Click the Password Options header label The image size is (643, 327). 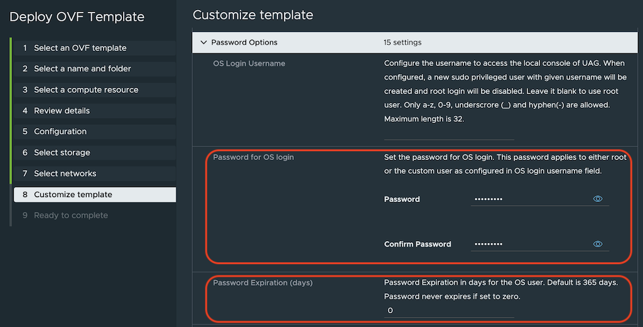(x=244, y=43)
